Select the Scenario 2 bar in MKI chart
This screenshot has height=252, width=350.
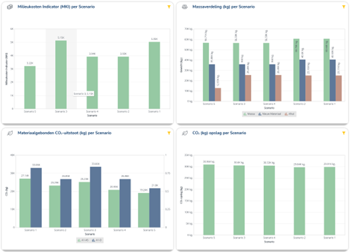(x=123, y=83)
